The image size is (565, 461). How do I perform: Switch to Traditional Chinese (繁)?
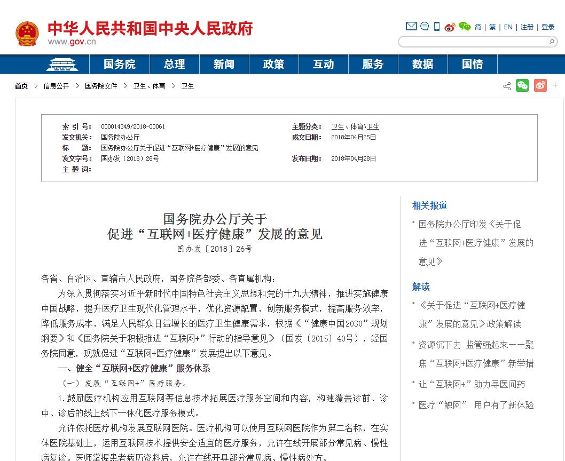tap(492, 27)
